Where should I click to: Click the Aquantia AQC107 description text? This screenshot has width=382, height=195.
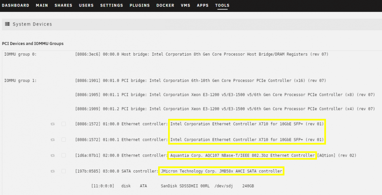click(243, 155)
